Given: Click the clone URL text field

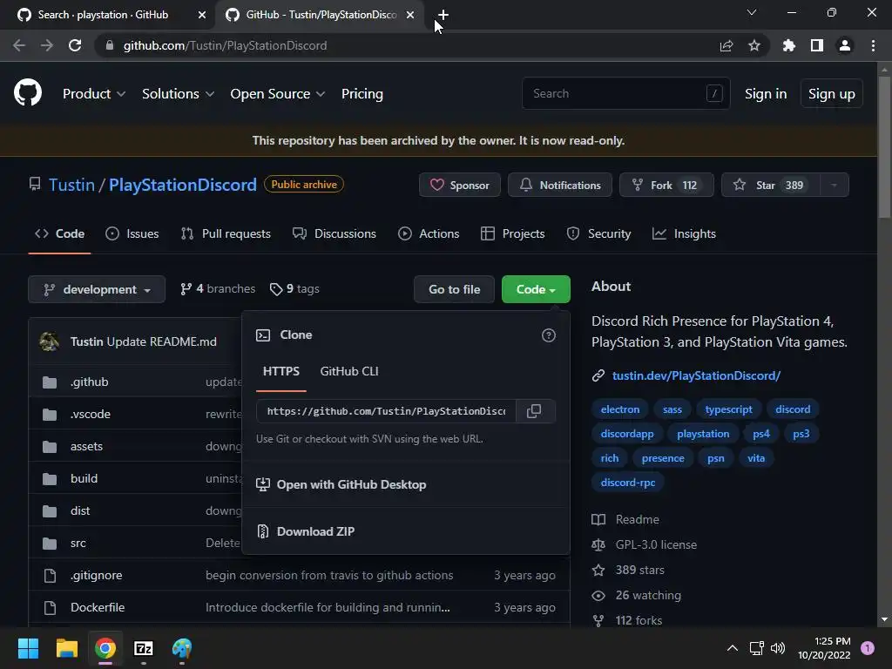Looking at the screenshot, I should coord(386,411).
